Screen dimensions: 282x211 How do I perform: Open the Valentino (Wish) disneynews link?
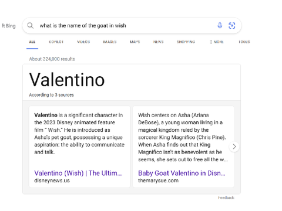(x=78, y=173)
